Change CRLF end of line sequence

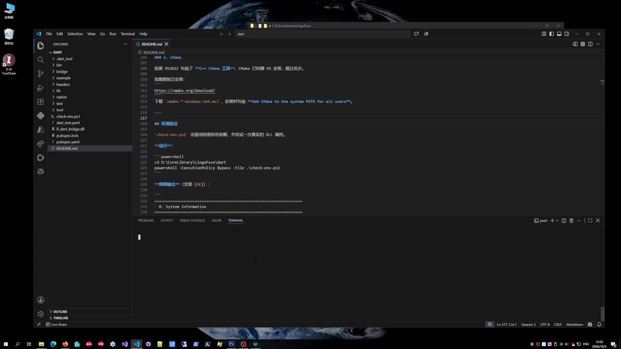tap(558, 324)
